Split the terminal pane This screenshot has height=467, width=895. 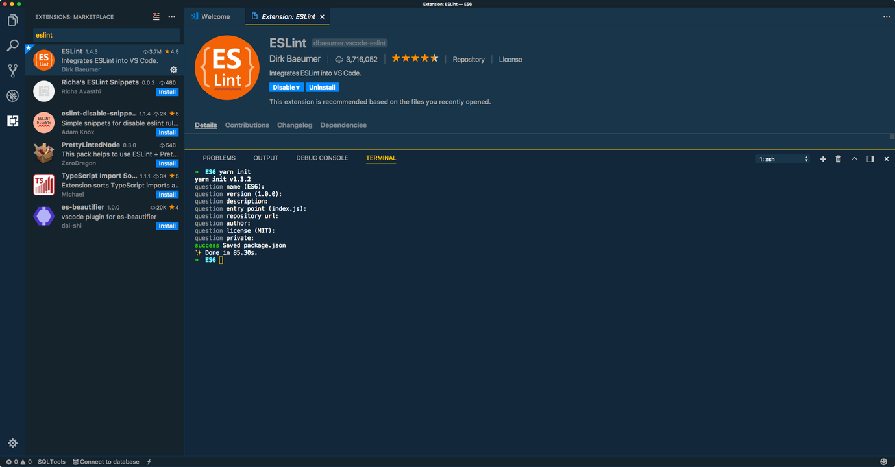point(870,158)
